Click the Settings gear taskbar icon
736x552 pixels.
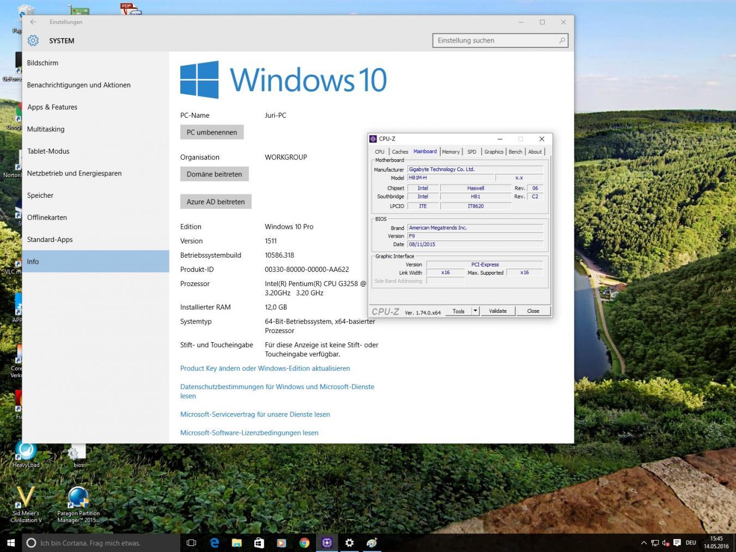(x=349, y=543)
